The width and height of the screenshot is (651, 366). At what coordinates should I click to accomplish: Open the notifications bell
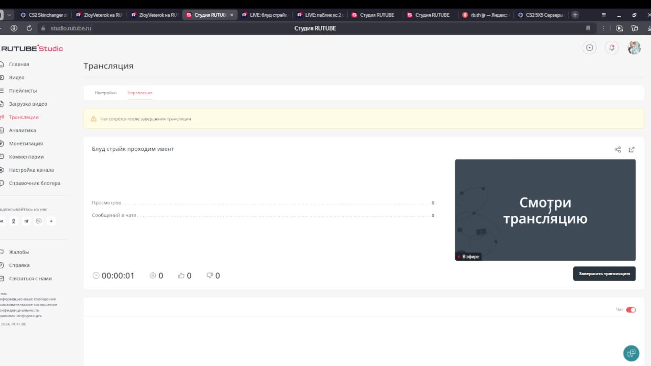click(612, 48)
